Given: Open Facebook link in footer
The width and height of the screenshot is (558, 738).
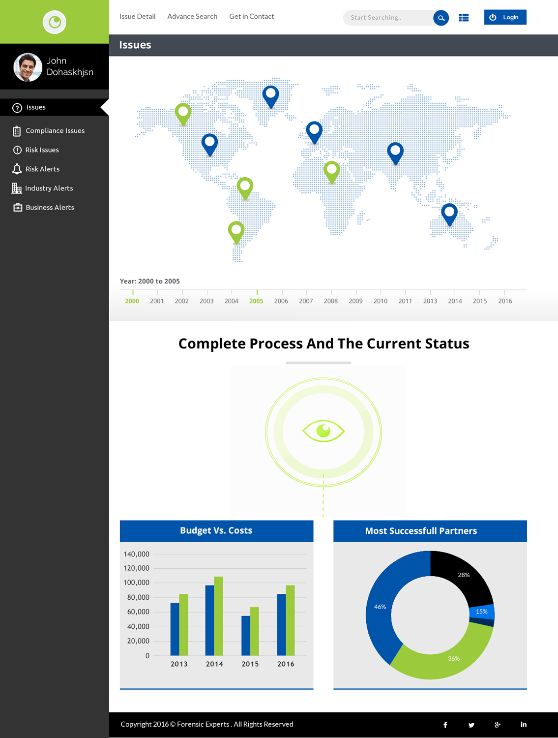Looking at the screenshot, I should 445,725.
